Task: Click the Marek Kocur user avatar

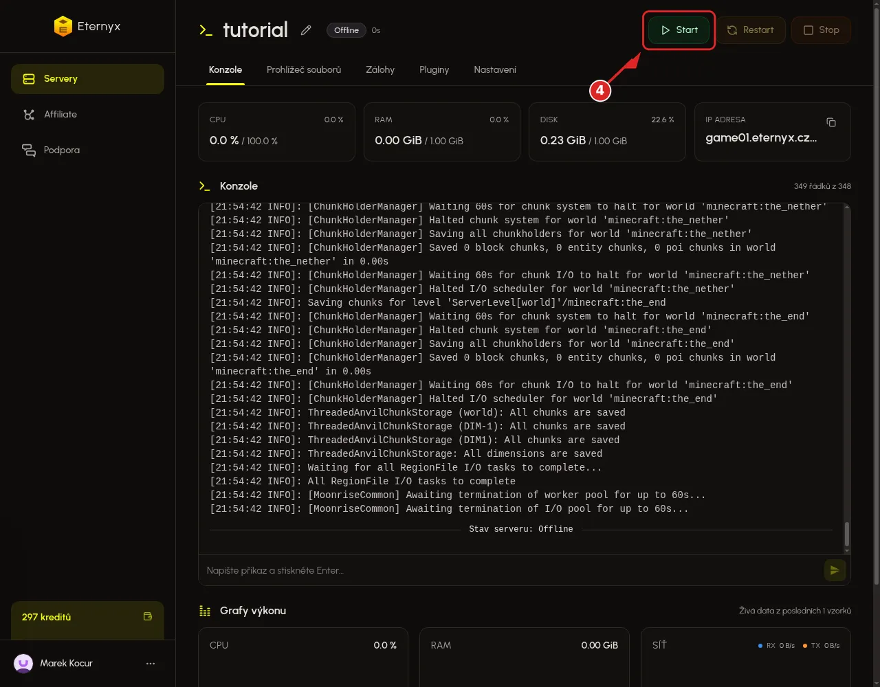Action: pos(23,663)
